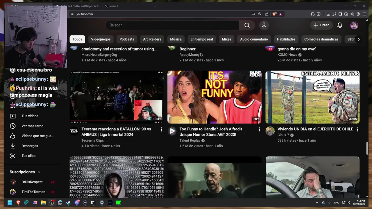The image size is (372, 209).
Task: Open YouTube notifications bell
Action: click(340, 25)
